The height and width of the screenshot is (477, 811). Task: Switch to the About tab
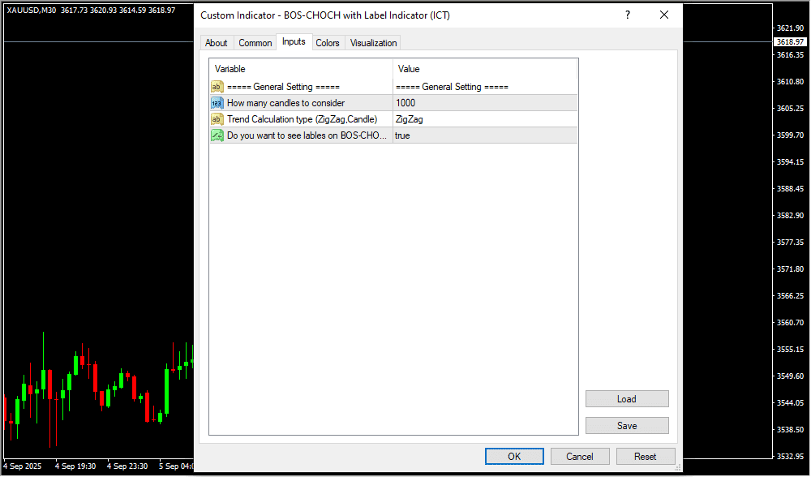[217, 43]
